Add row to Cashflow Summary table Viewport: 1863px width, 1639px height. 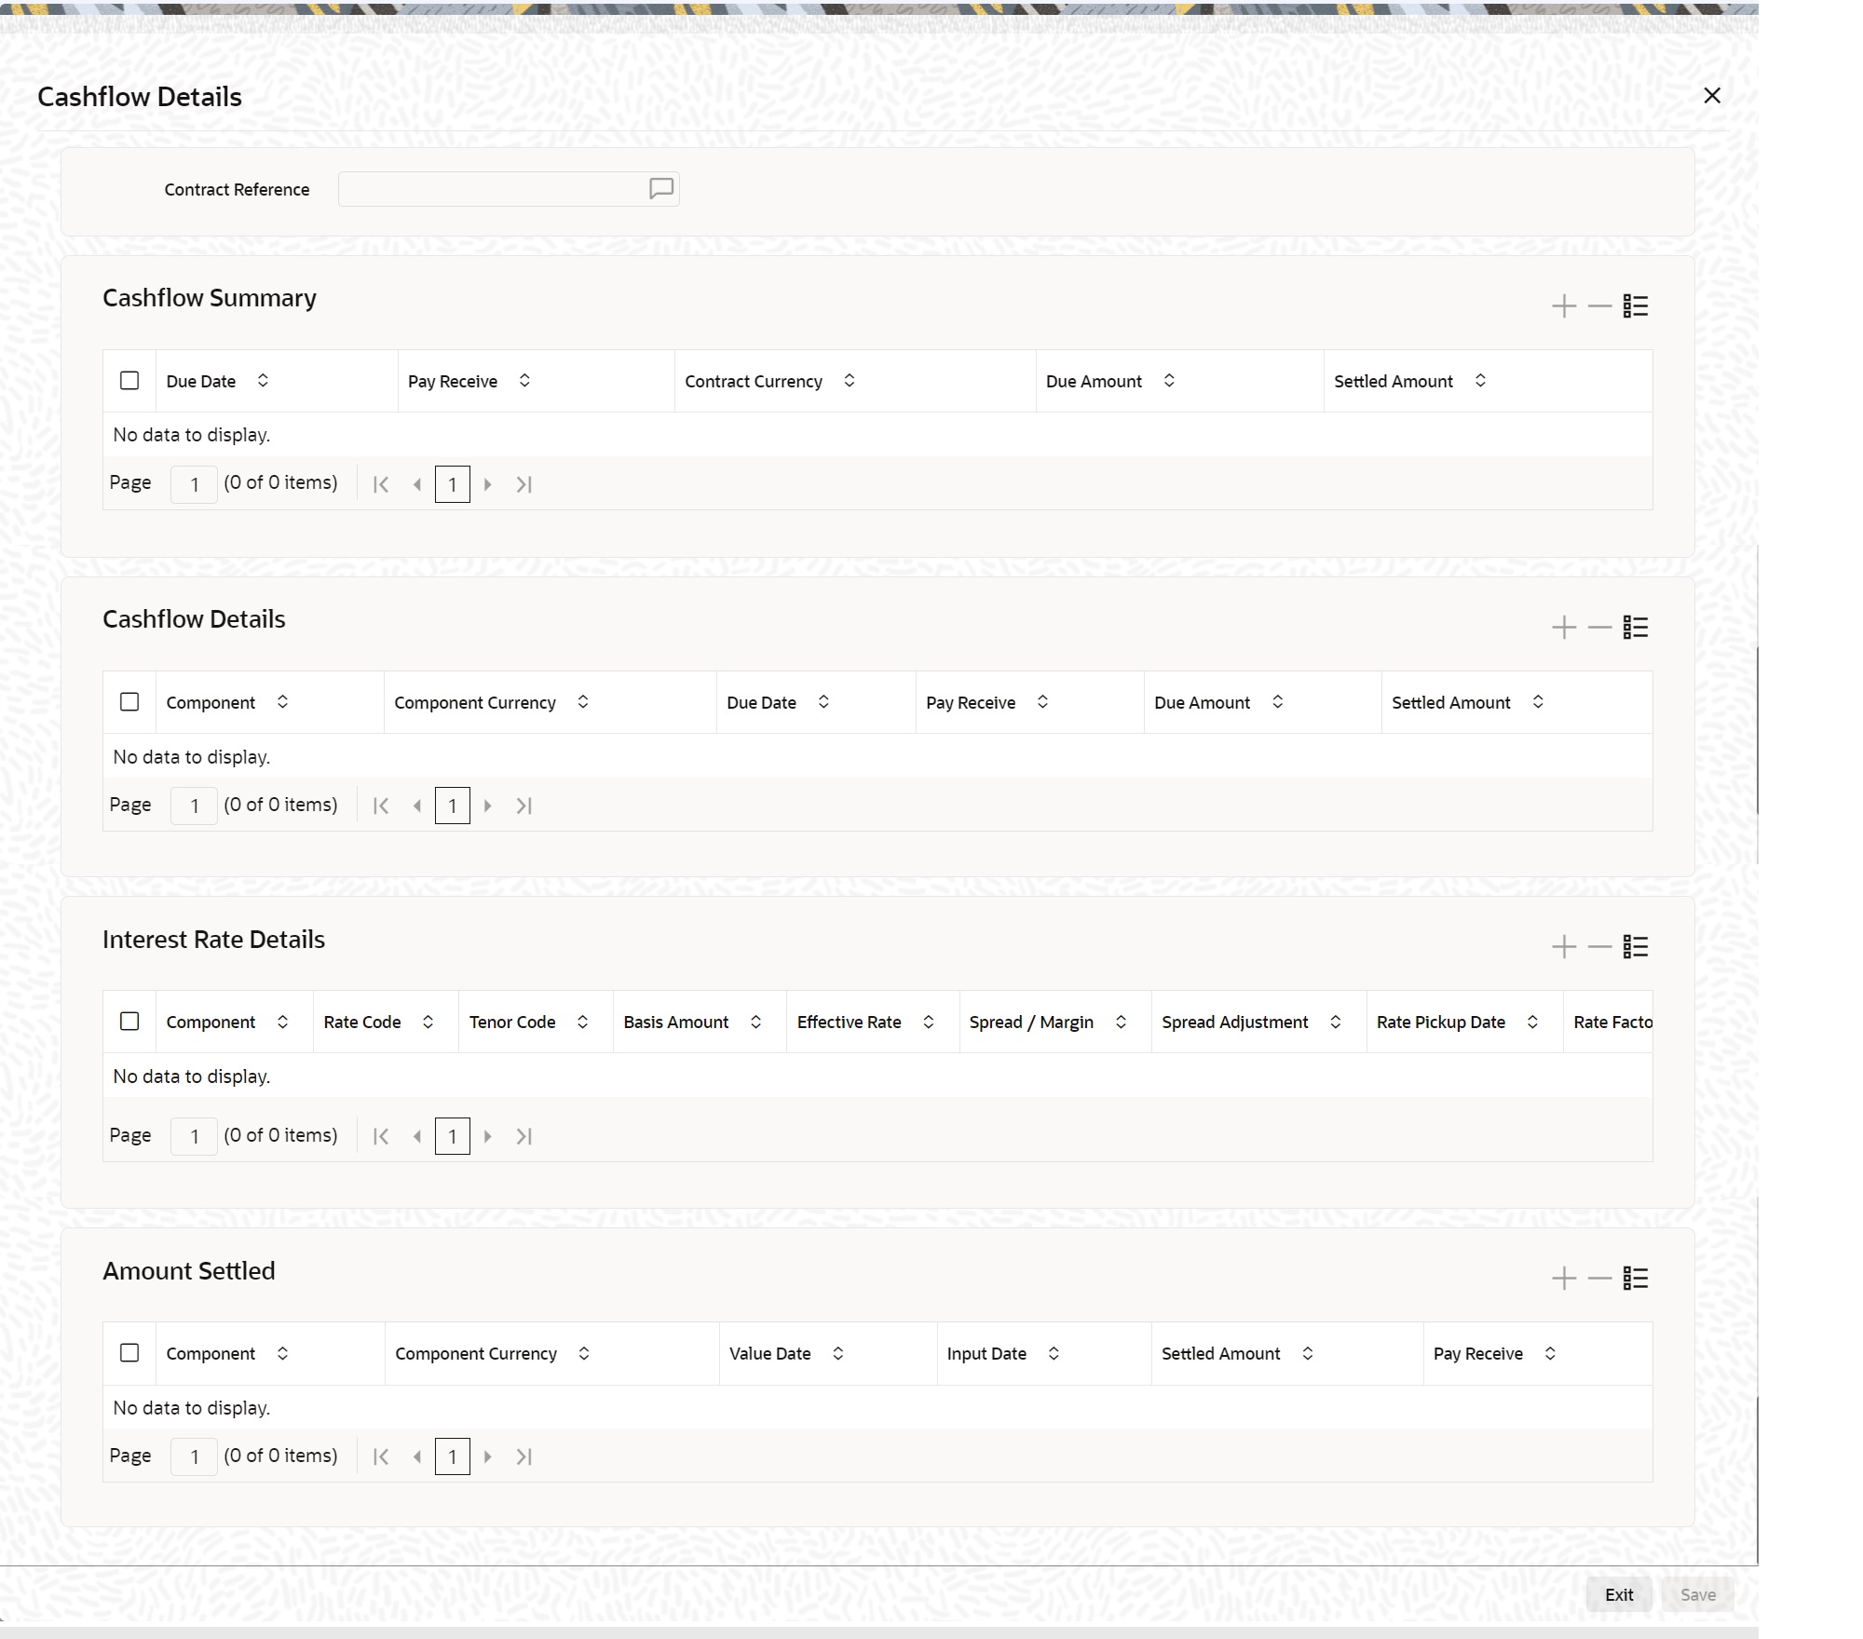click(x=1564, y=306)
